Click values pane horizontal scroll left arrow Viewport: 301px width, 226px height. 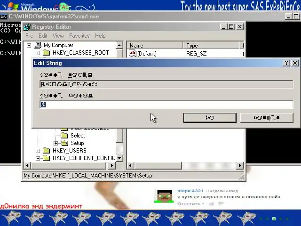point(131,165)
